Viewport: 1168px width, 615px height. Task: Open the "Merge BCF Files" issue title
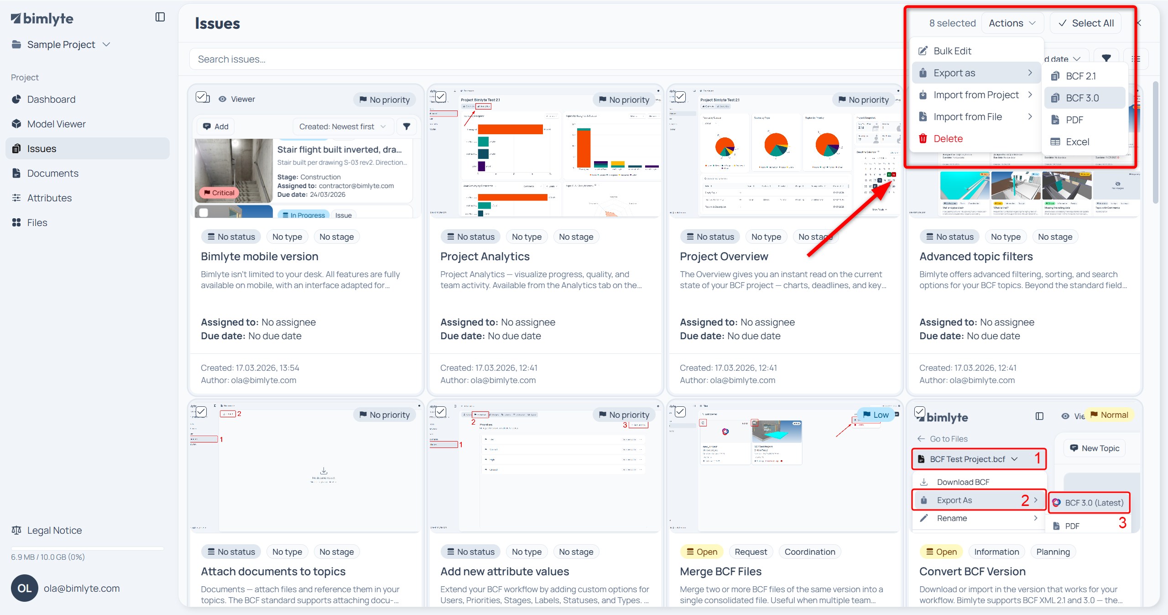click(x=721, y=572)
